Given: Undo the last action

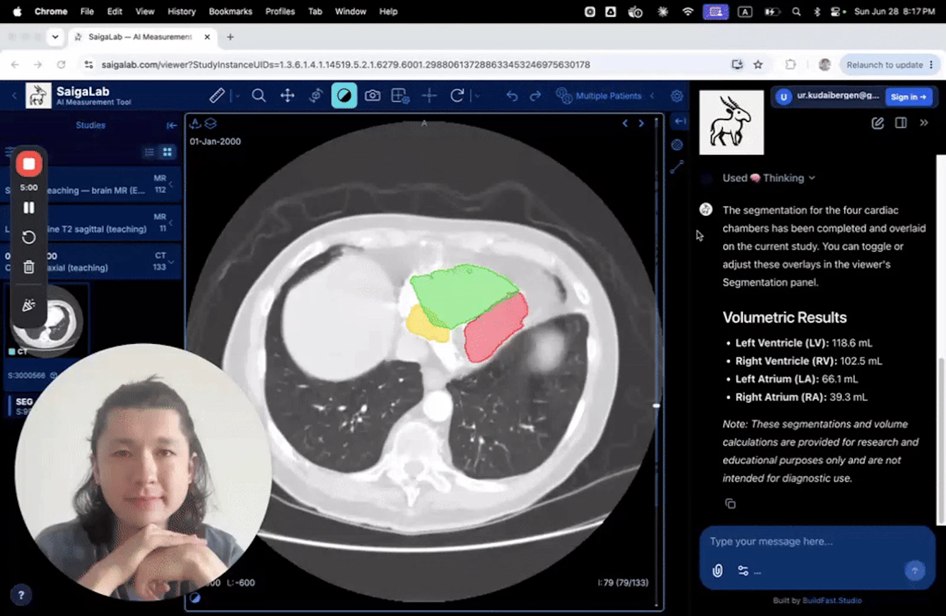Looking at the screenshot, I should [x=512, y=95].
